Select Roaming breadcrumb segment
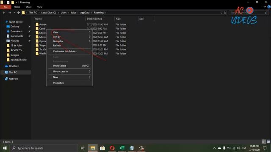Image resolution: width=271 pixels, height=152 pixels. point(99,13)
